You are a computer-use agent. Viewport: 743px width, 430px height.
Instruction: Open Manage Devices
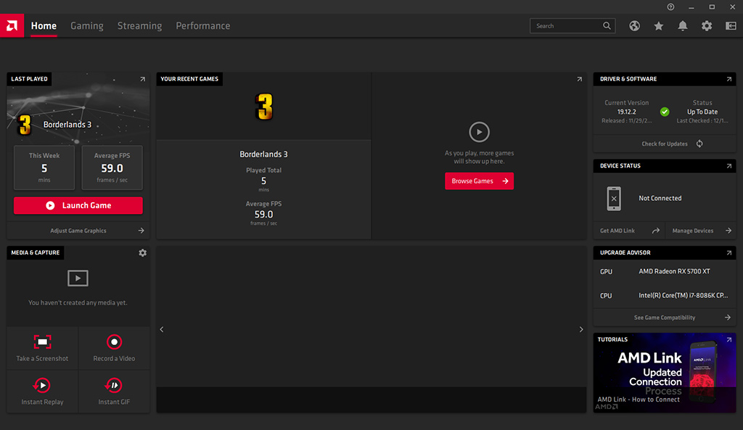click(692, 231)
